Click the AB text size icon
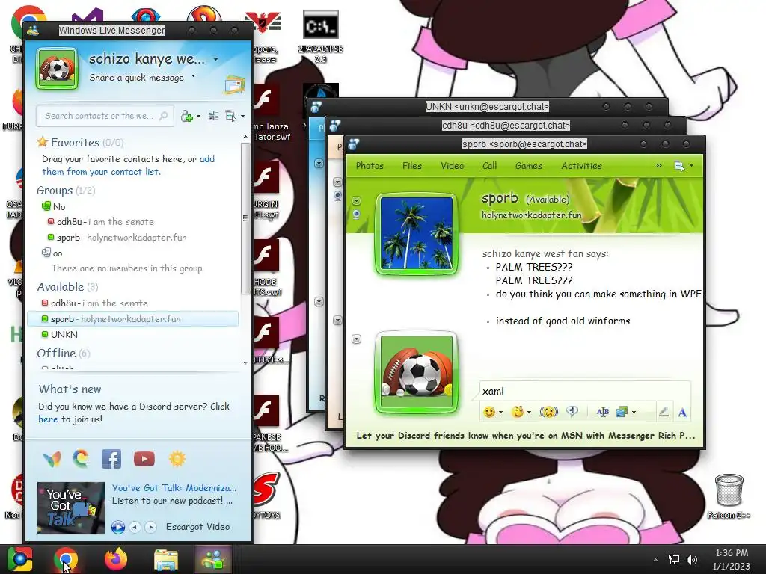The height and width of the screenshot is (574, 766). (x=603, y=412)
